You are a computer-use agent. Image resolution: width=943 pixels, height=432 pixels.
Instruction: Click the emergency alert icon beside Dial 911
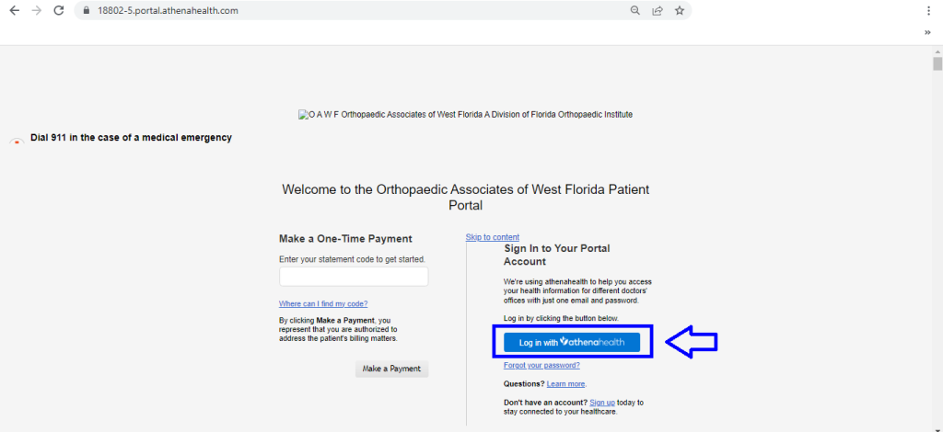(17, 140)
